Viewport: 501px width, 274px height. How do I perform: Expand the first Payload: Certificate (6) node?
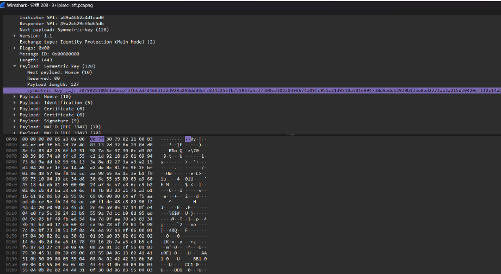pos(15,109)
